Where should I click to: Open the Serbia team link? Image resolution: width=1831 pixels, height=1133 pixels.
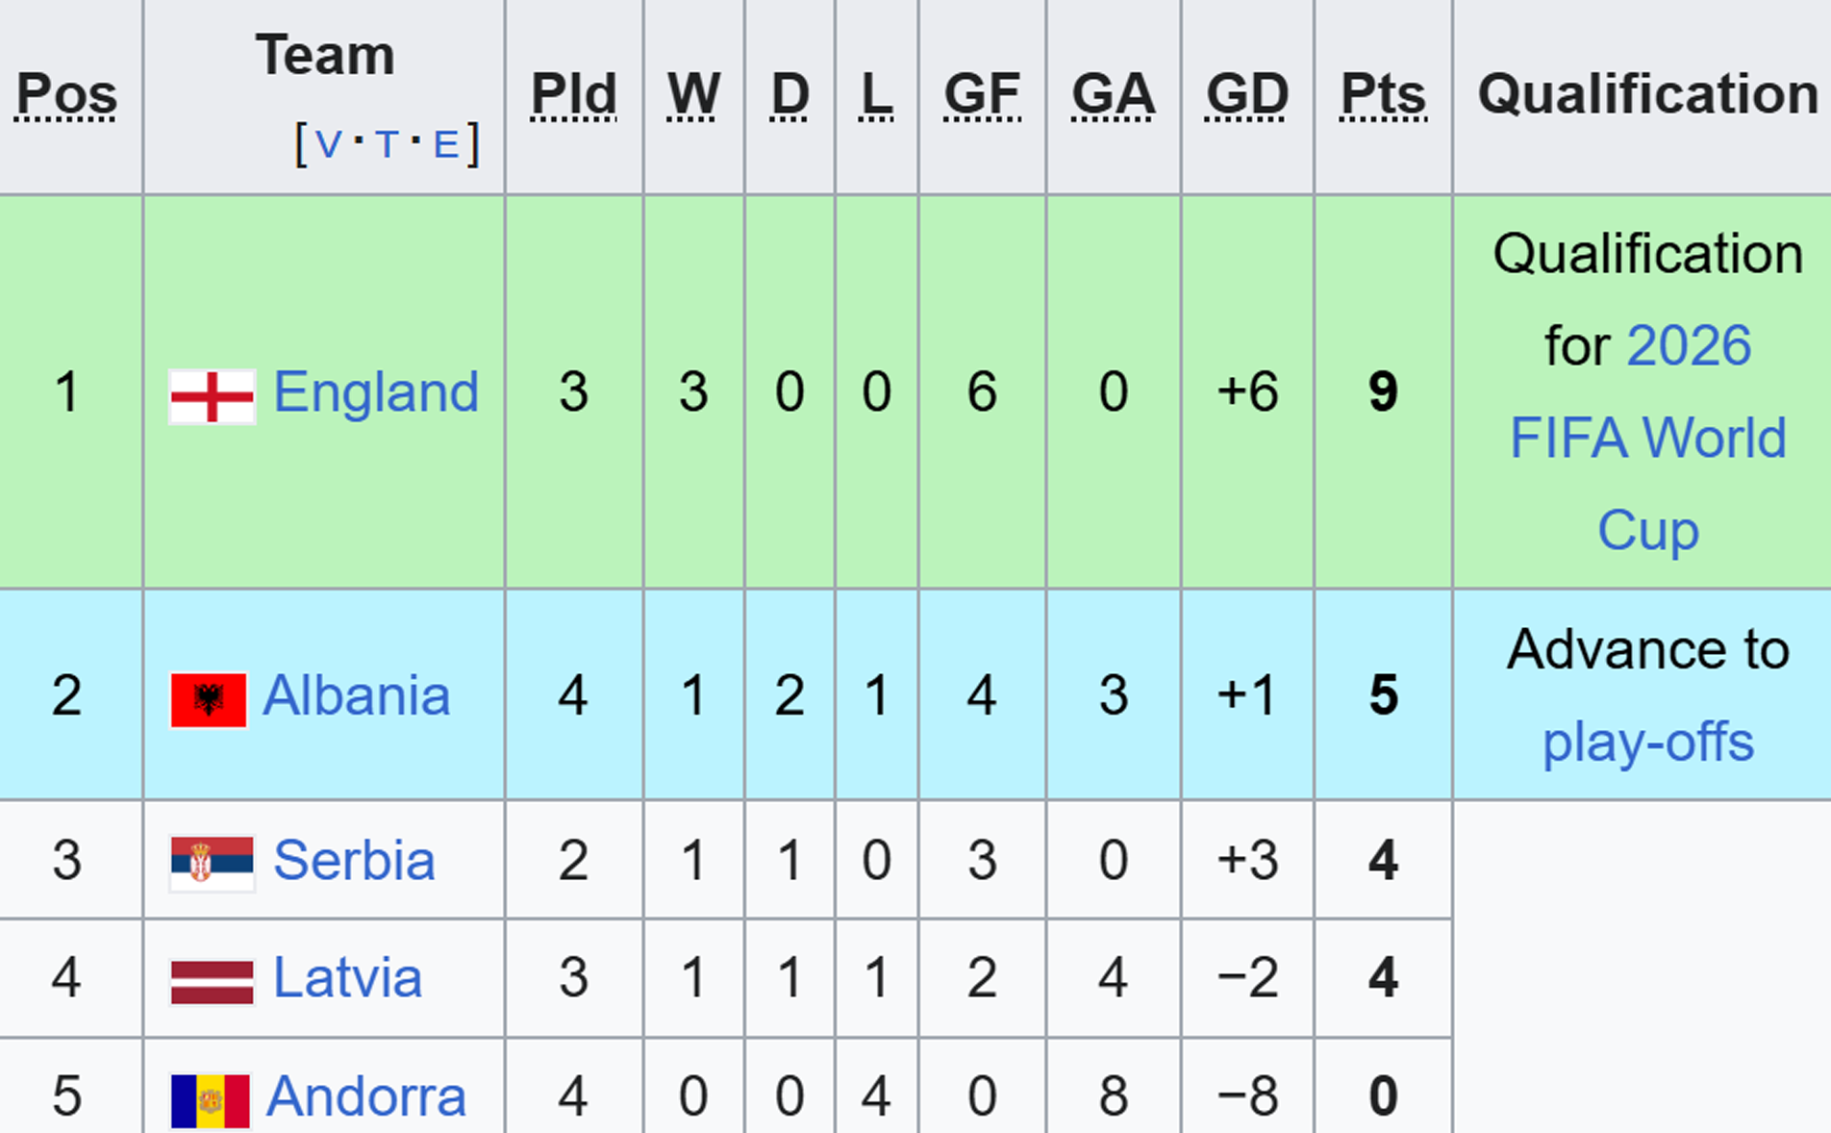pyautogui.click(x=354, y=860)
